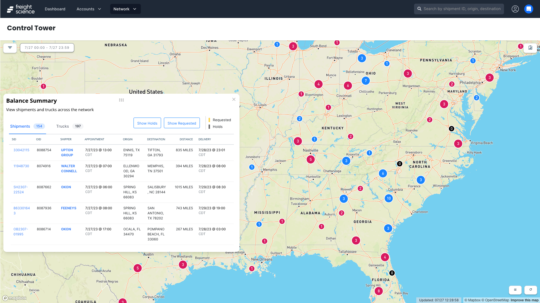Open shipment 33042115 details
The height and width of the screenshot is (303, 540).
point(21,150)
